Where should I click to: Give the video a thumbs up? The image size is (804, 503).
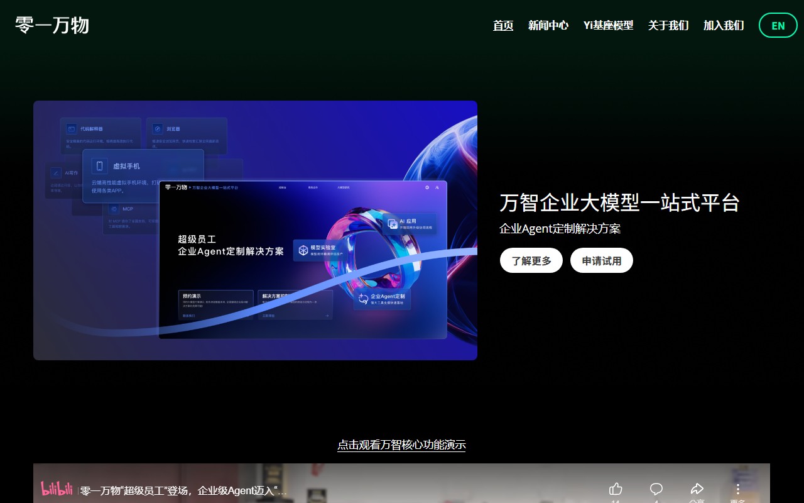tap(616, 488)
